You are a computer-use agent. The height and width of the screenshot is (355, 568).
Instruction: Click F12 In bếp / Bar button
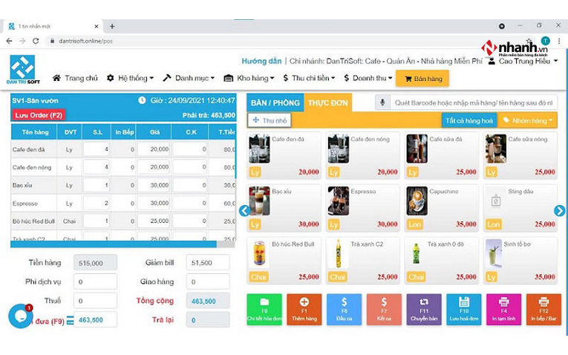point(543,310)
